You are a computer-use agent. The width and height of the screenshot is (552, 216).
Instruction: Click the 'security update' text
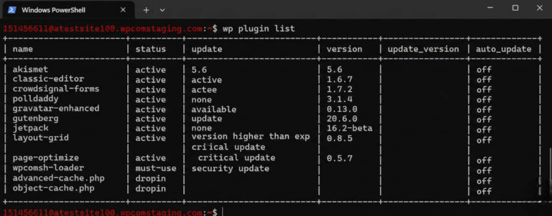(230, 169)
